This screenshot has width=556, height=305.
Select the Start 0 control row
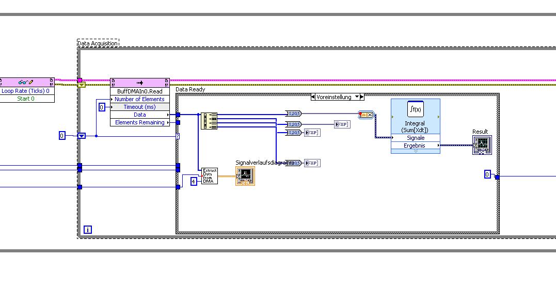(x=27, y=99)
